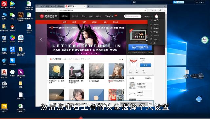Screen dimensions: 210x119
Task: Click the NetEase Cloud Music logo
Action: click(x=49, y=16)
